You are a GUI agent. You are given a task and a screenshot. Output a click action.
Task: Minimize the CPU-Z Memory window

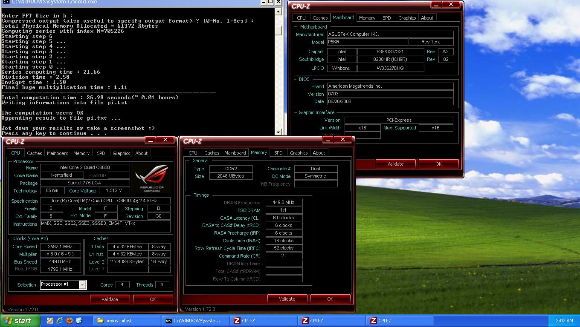327,139
